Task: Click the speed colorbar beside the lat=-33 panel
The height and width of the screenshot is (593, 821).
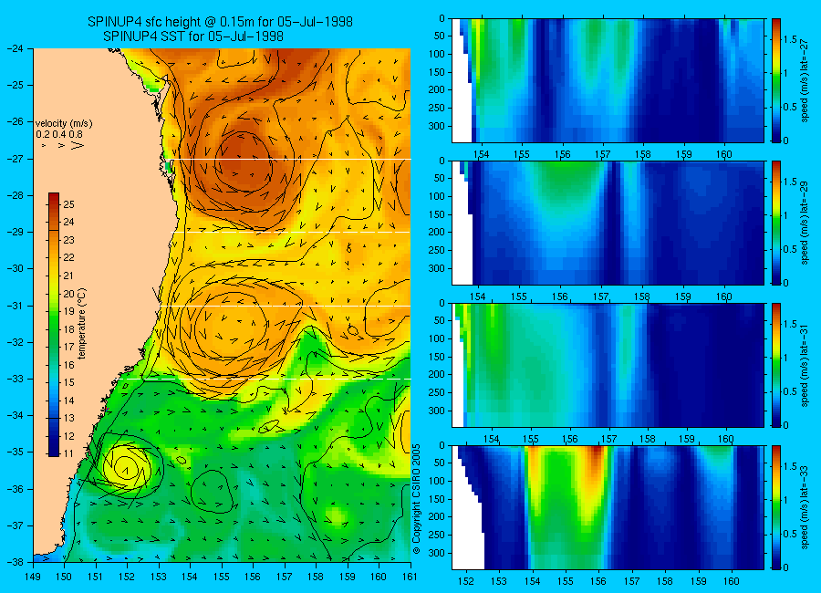Action: pyautogui.click(x=775, y=507)
